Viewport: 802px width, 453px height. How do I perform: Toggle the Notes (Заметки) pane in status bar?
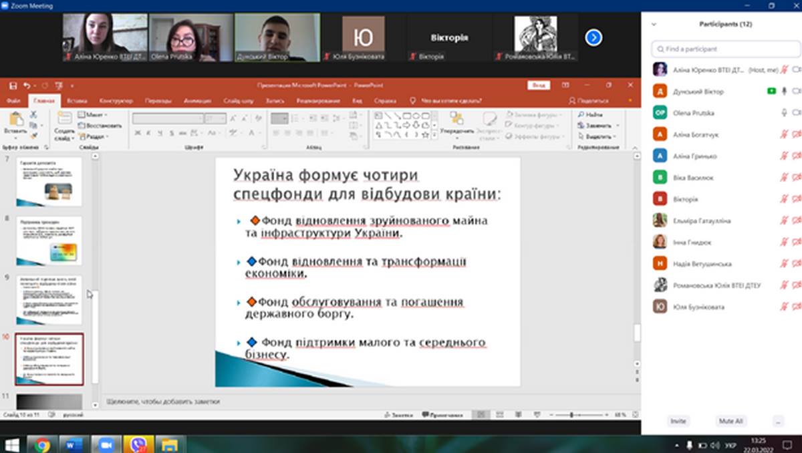[x=398, y=415]
